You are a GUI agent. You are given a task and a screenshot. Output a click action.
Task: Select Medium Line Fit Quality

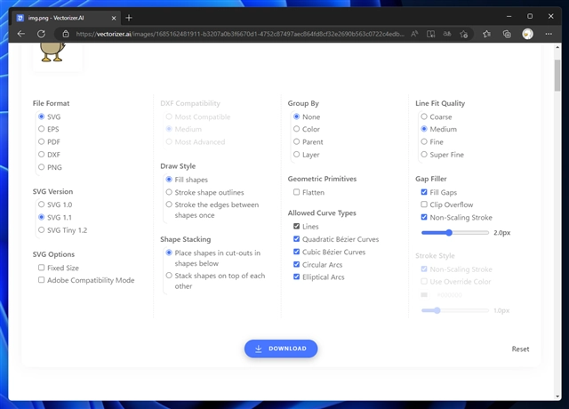coord(424,129)
